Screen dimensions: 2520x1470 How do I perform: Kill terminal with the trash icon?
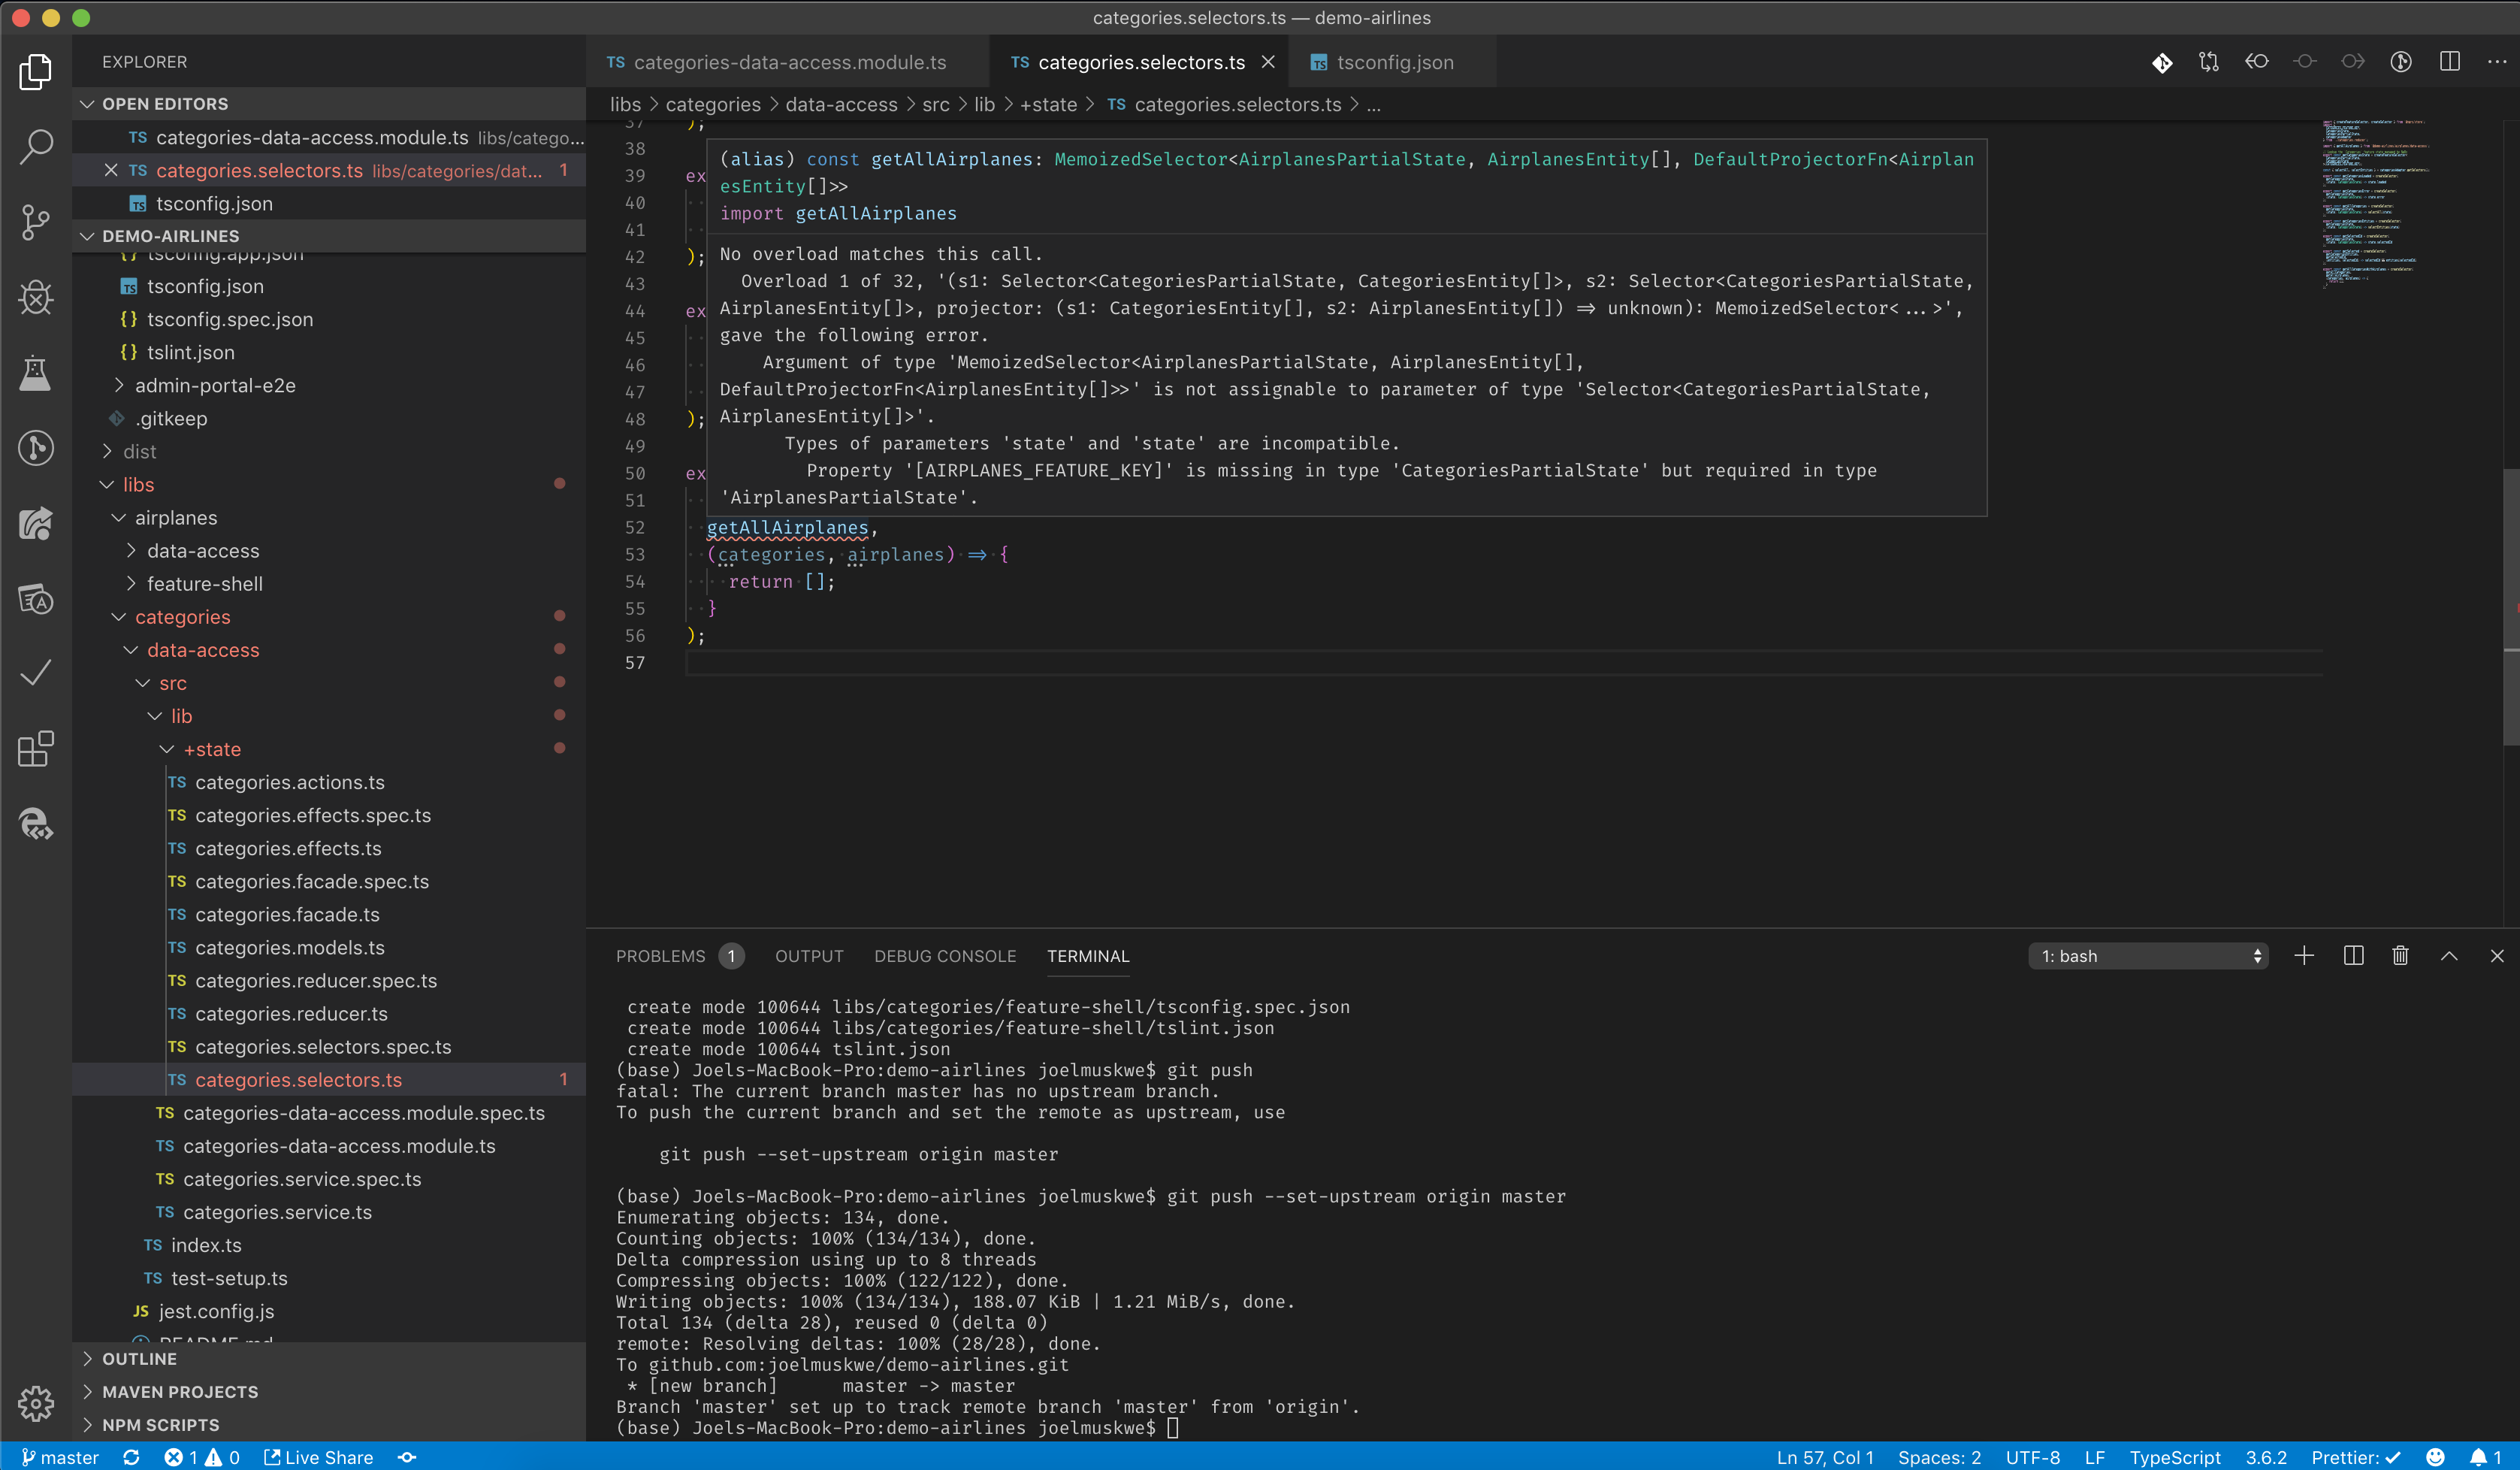tap(2400, 956)
